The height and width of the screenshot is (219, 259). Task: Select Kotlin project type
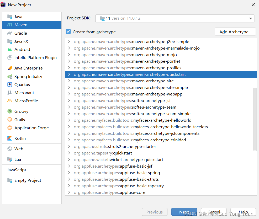click(32, 138)
